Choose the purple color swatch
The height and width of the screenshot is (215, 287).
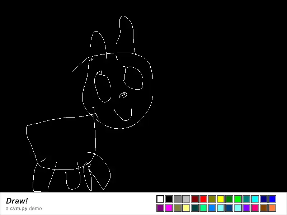coord(160,208)
